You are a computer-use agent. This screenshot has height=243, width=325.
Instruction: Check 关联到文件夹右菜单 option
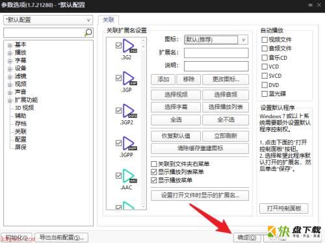(x=153, y=164)
